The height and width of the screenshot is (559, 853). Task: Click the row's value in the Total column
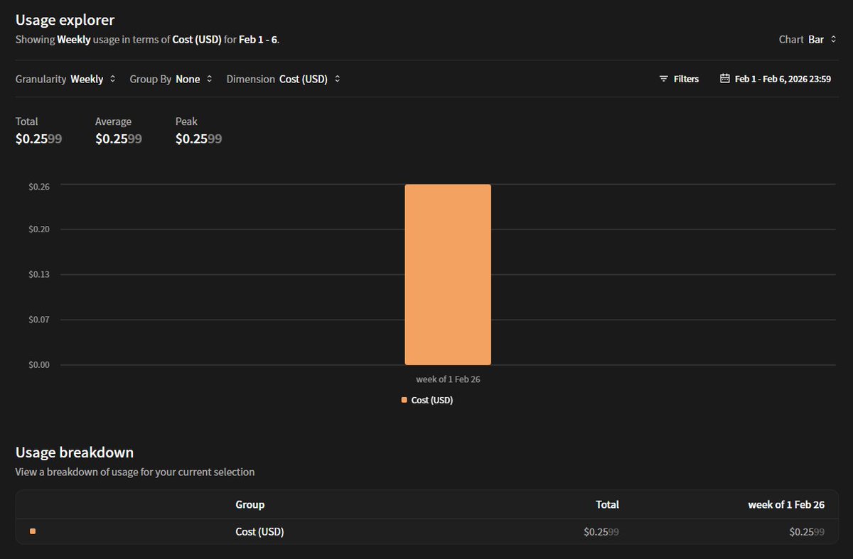tap(601, 531)
